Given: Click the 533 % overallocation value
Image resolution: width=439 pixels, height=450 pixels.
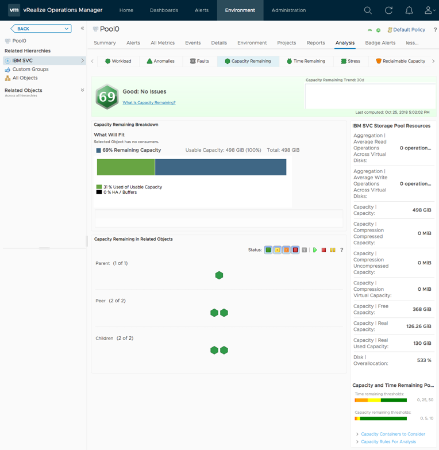Looking at the screenshot, I should [x=424, y=360].
